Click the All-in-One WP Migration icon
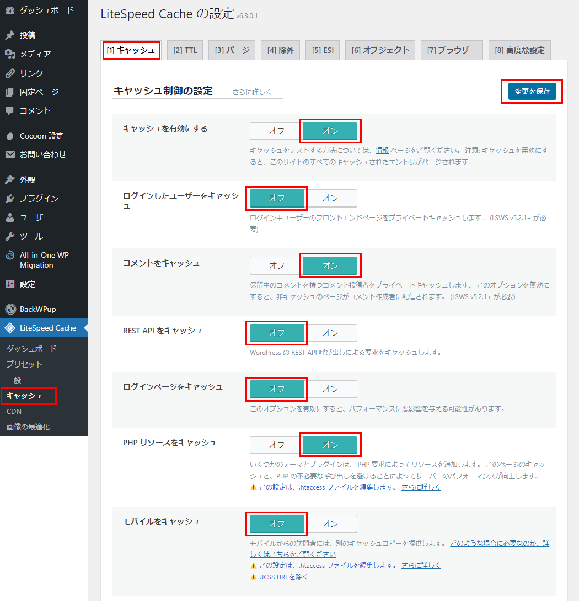 (10, 256)
